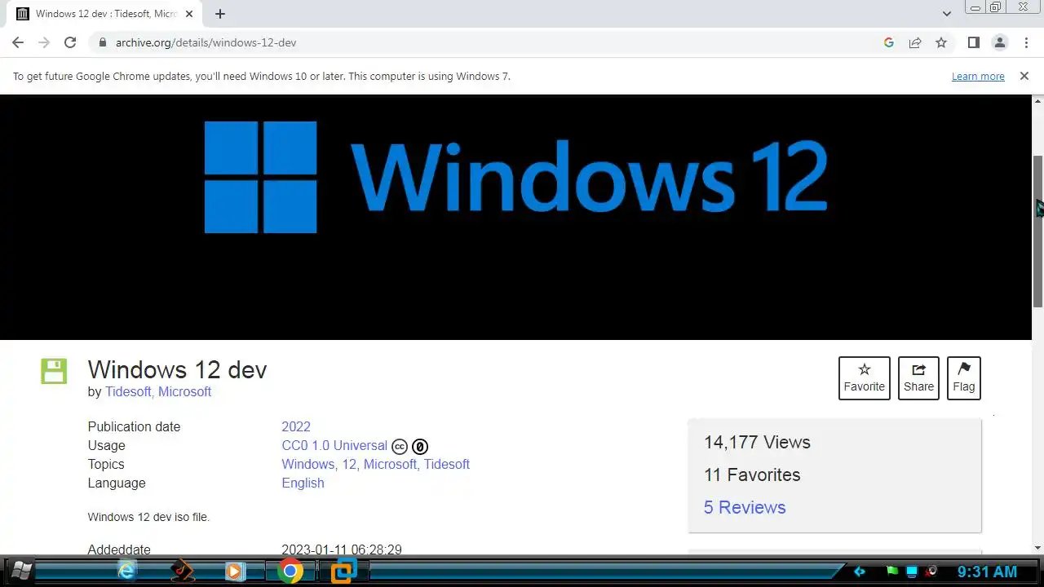This screenshot has width=1044, height=587.
Task: View site info padlock icon
Action: (x=102, y=42)
